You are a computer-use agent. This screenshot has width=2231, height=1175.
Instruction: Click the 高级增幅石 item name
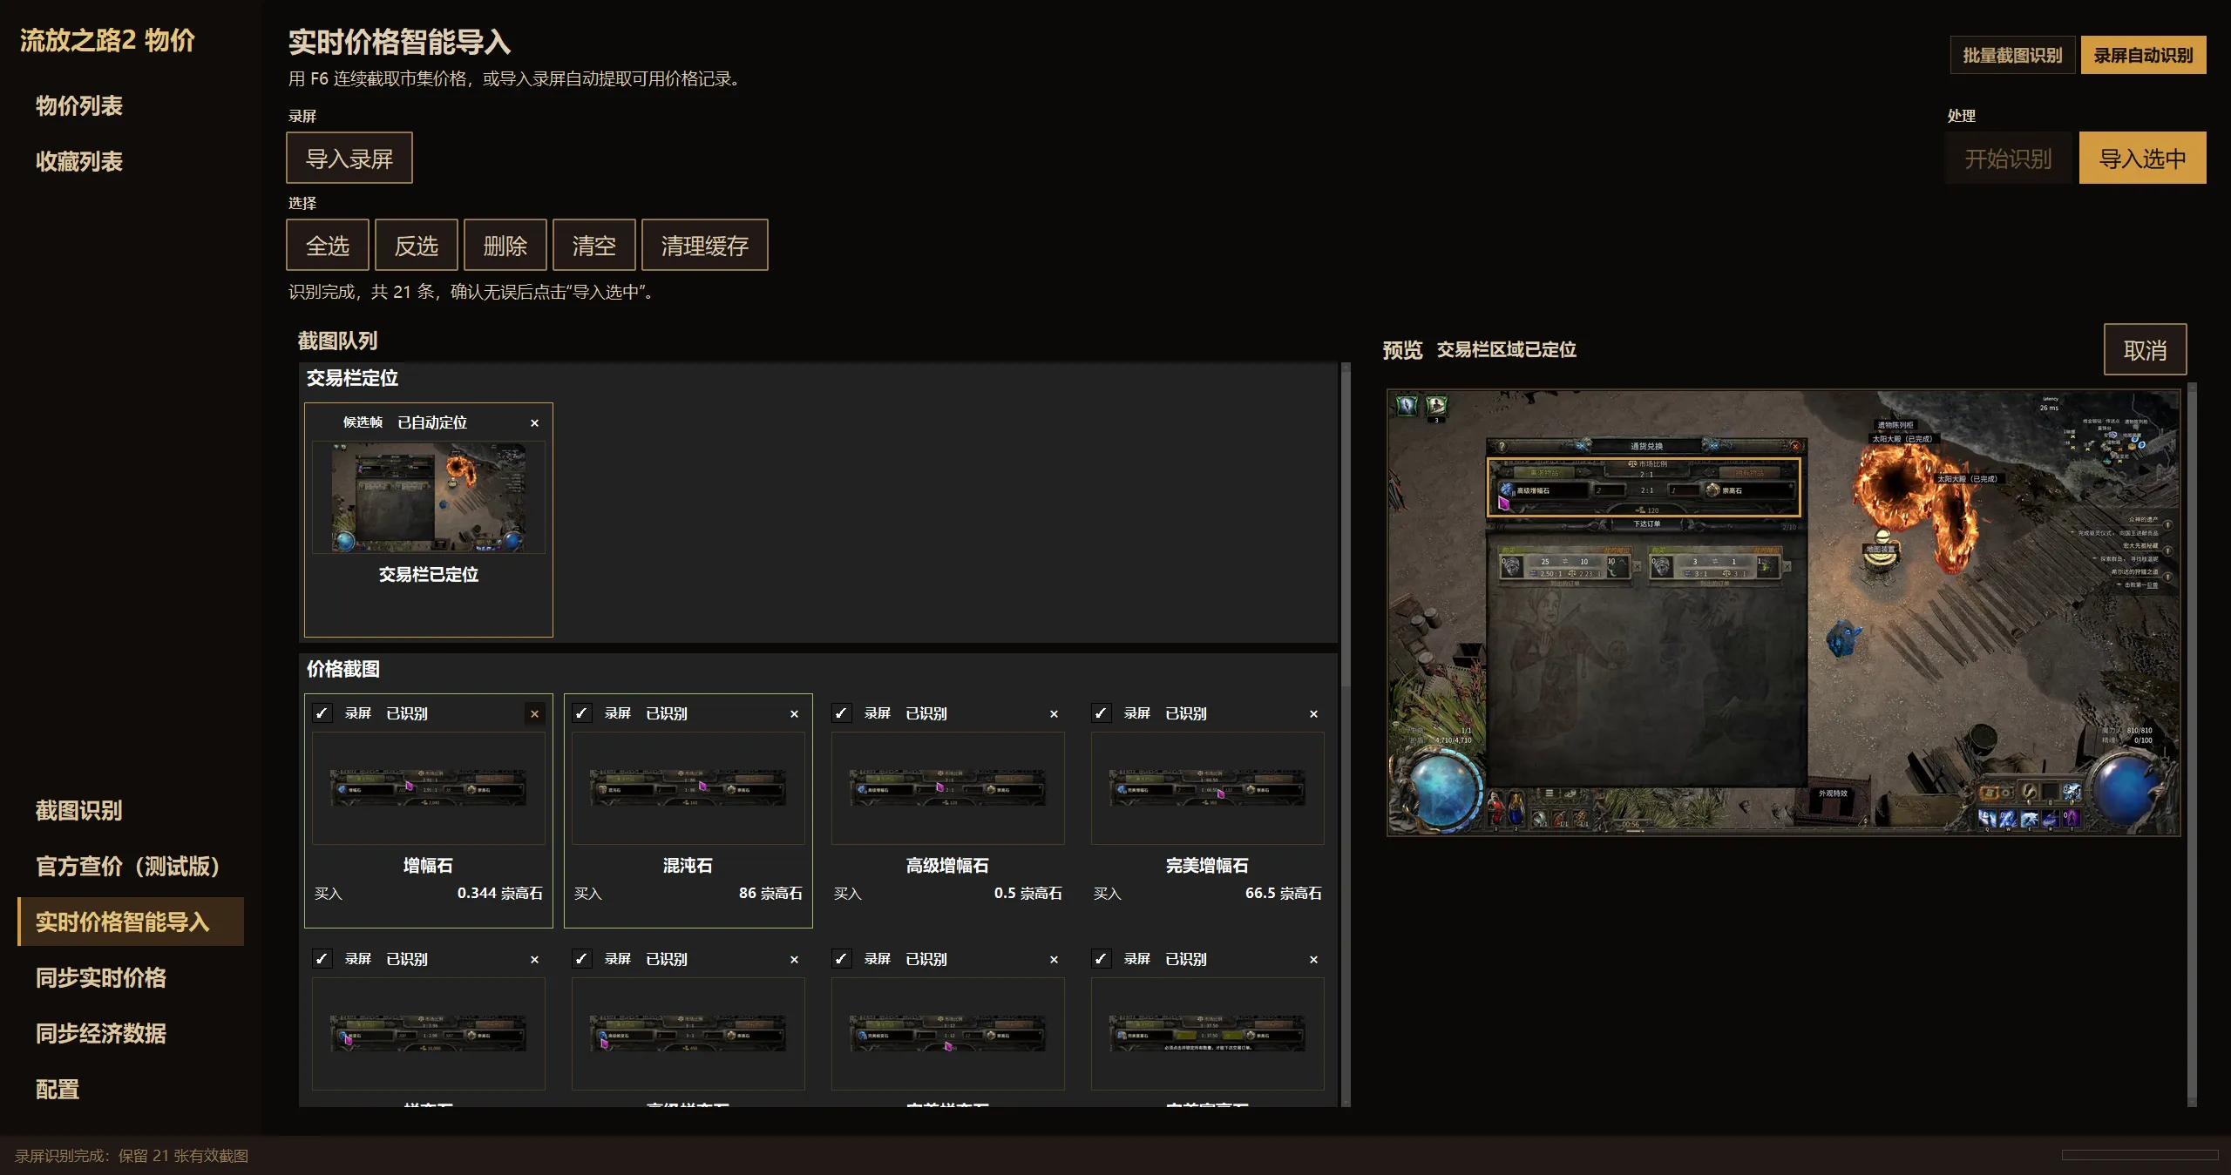click(947, 866)
